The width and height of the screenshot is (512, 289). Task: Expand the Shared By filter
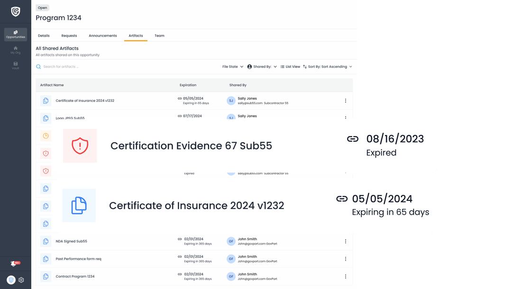pos(262,66)
